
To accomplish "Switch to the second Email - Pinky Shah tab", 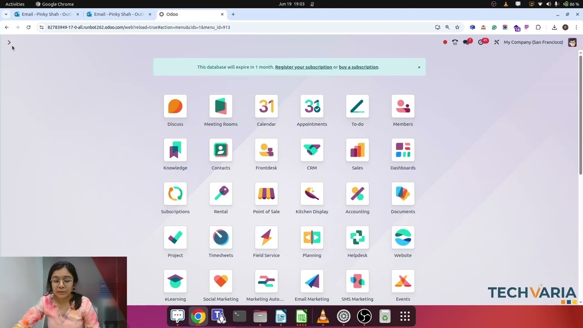I will pyautogui.click(x=119, y=14).
